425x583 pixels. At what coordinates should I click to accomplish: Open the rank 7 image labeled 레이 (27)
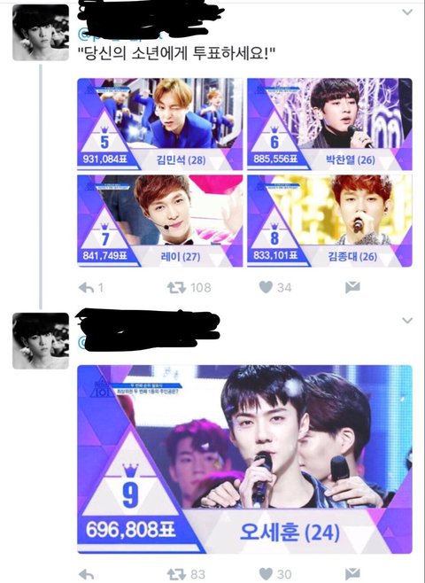click(159, 221)
